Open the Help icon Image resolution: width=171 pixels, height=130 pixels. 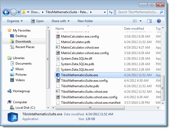click(159, 21)
